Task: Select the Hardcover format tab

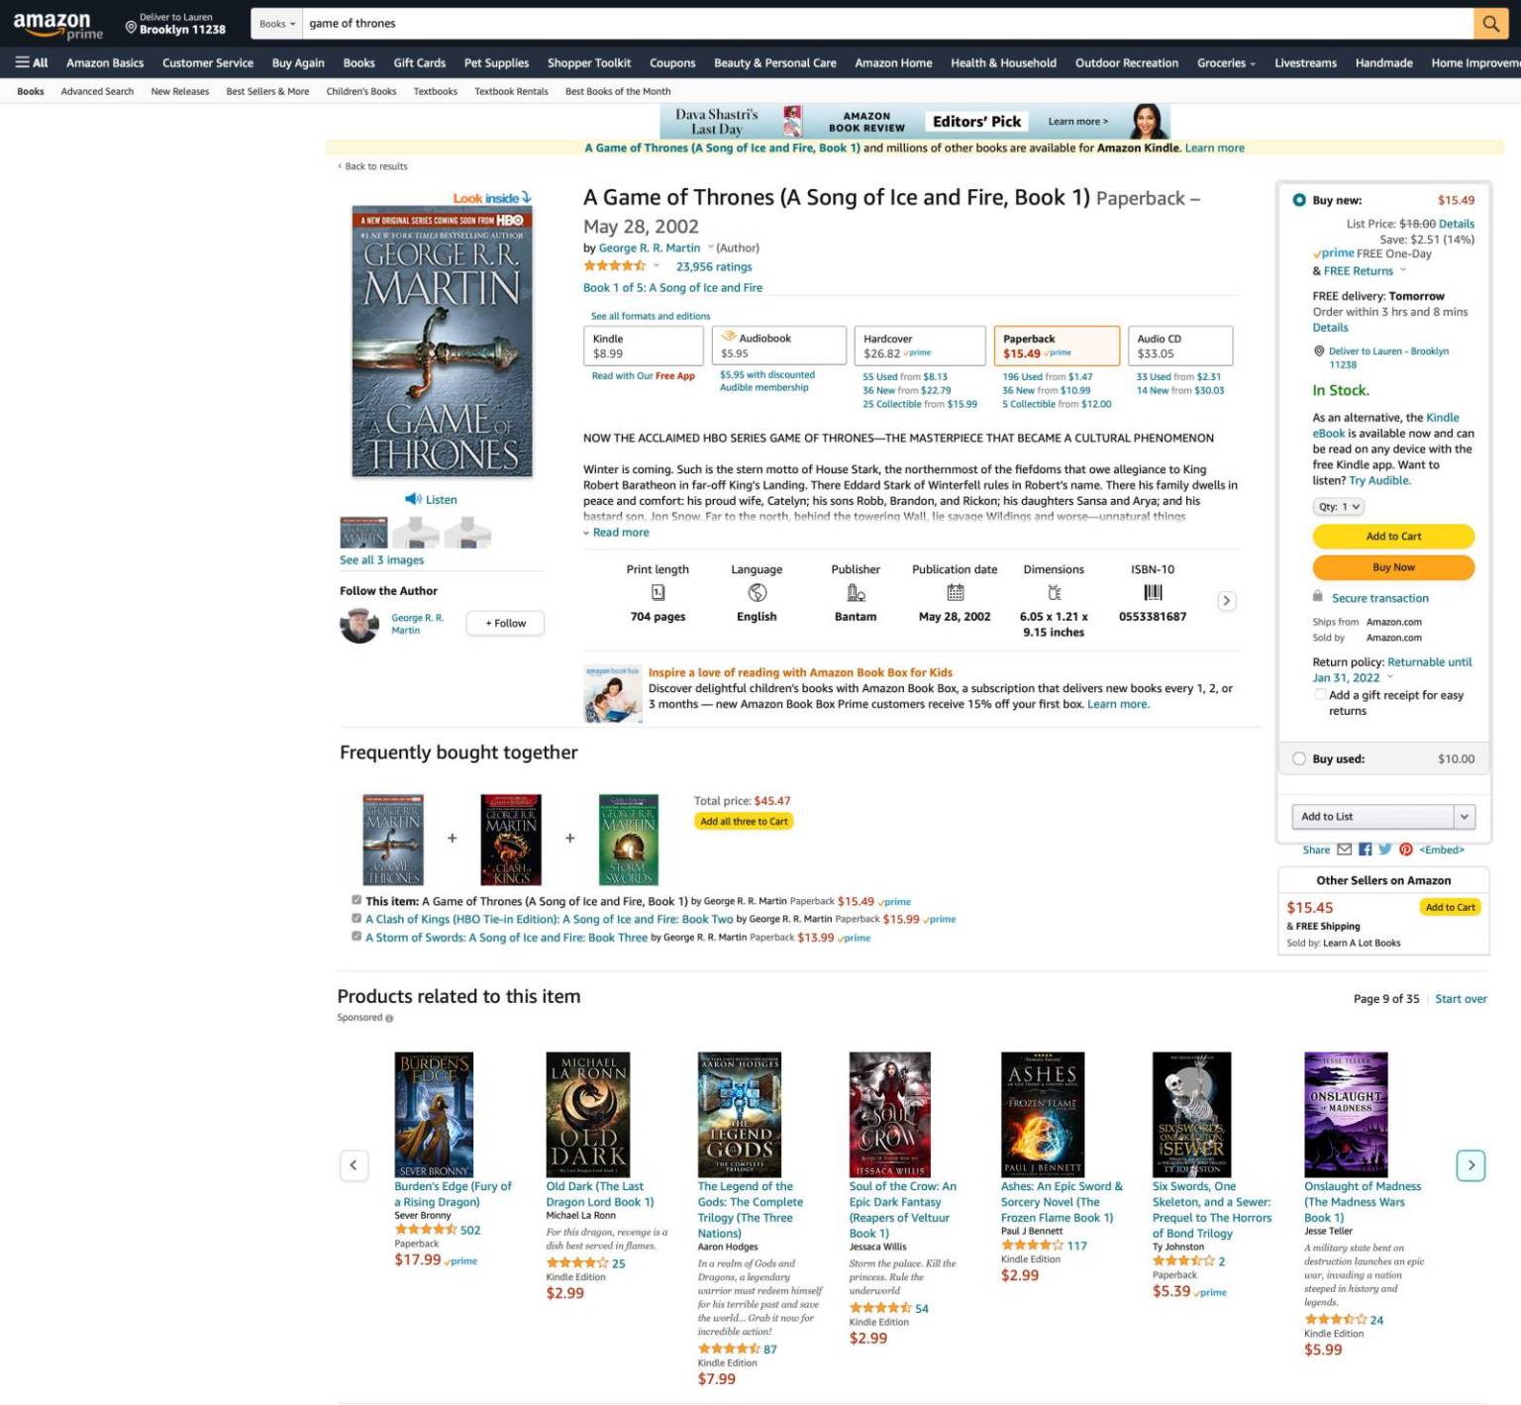Action: click(x=918, y=346)
